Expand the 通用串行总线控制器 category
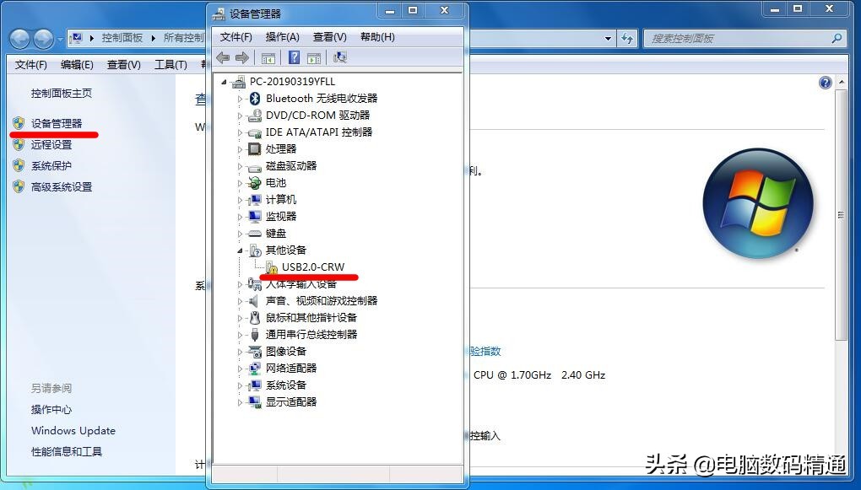 (240, 334)
